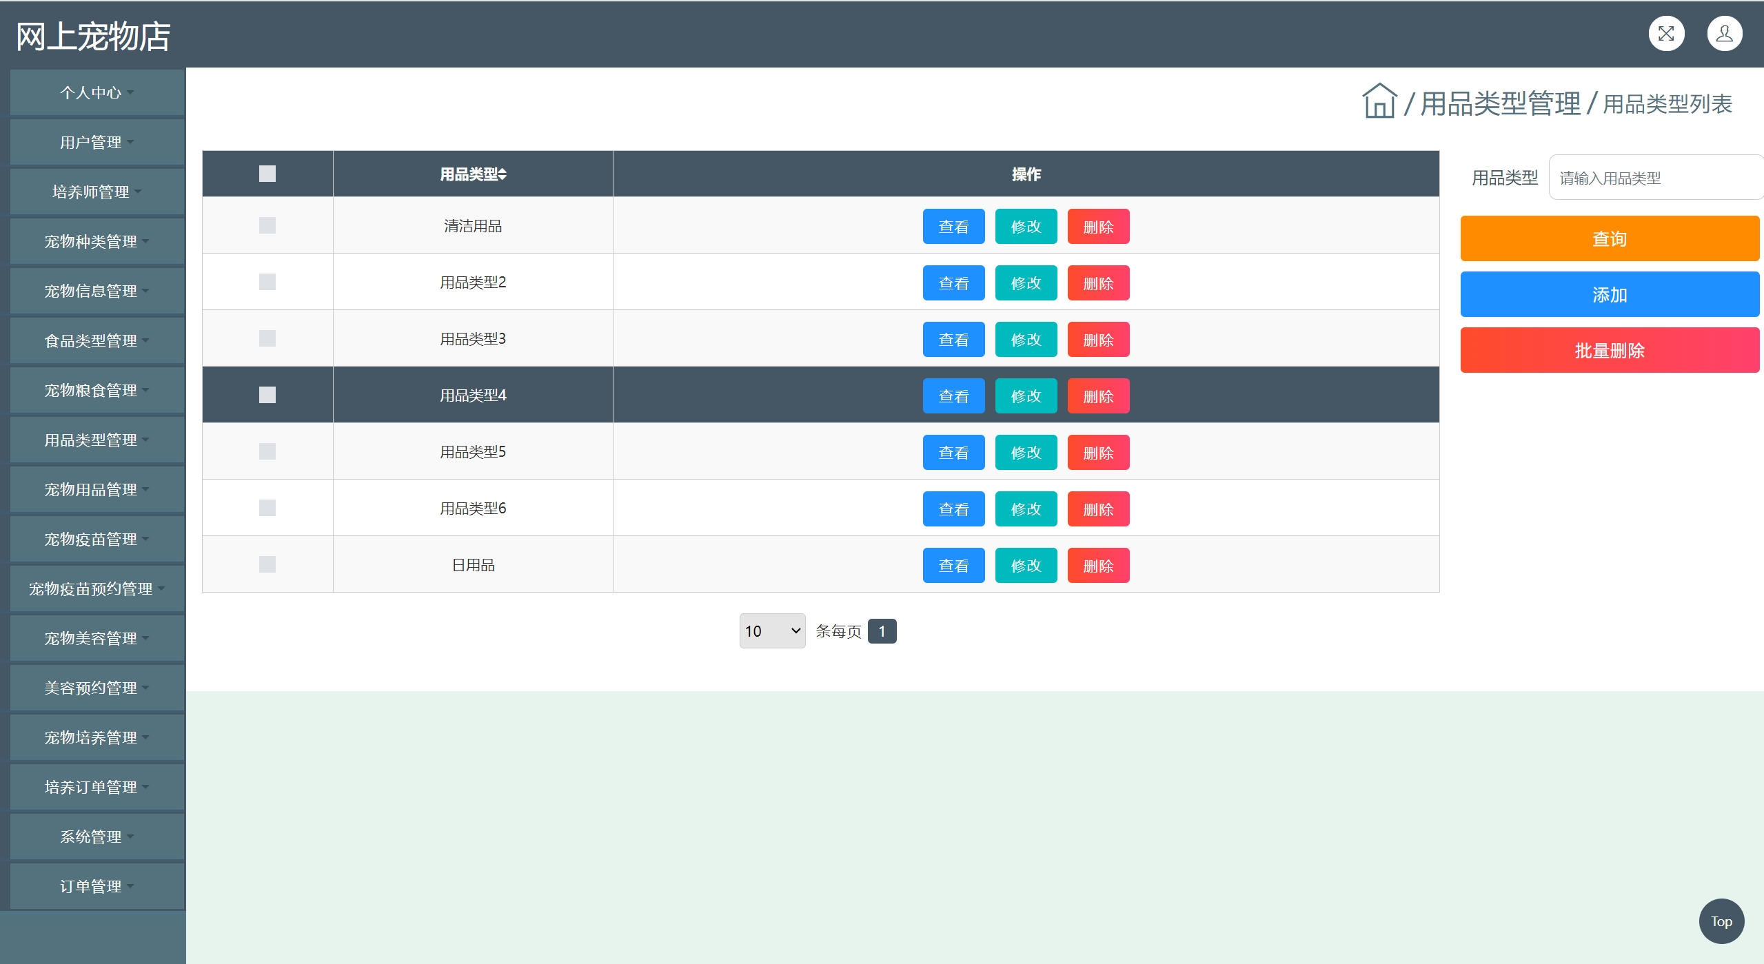Image resolution: width=1764 pixels, height=964 pixels.
Task: Tick the checkbox beside 日用品
Action: coord(267,564)
